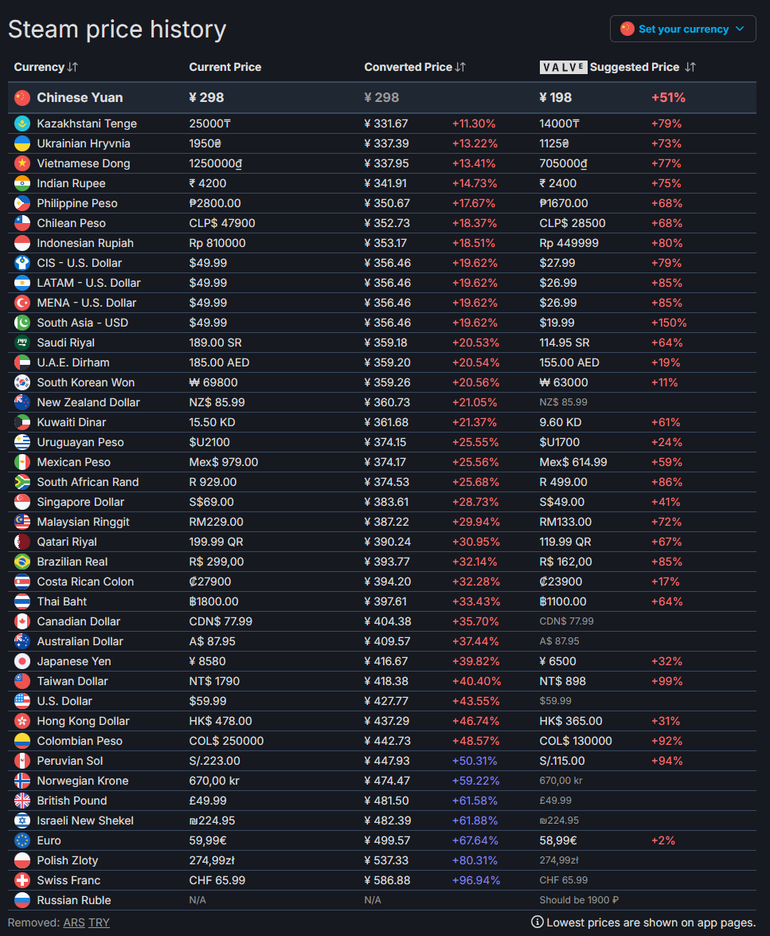Screen dimensions: 770x936
Task: Open the Set your currency dropdown
Action: (682, 29)
